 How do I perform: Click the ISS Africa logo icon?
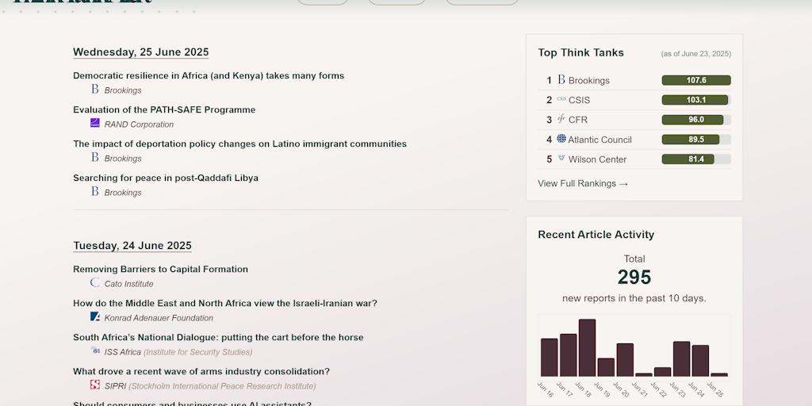pyautogui.click(x=95, y=350)
